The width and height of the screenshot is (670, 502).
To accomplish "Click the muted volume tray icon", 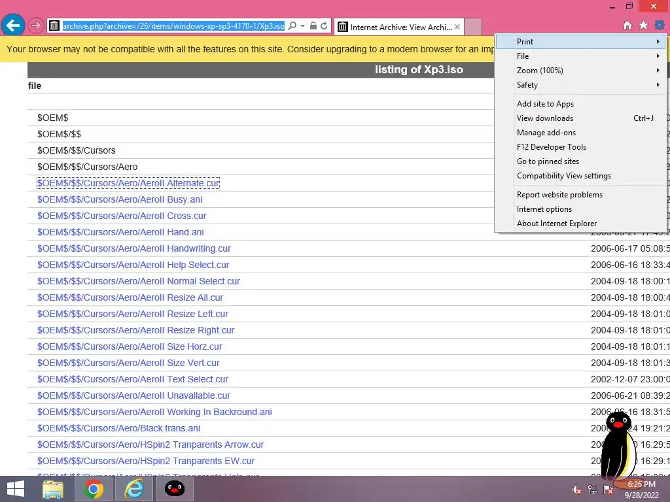I will click(x=576, y=490).
